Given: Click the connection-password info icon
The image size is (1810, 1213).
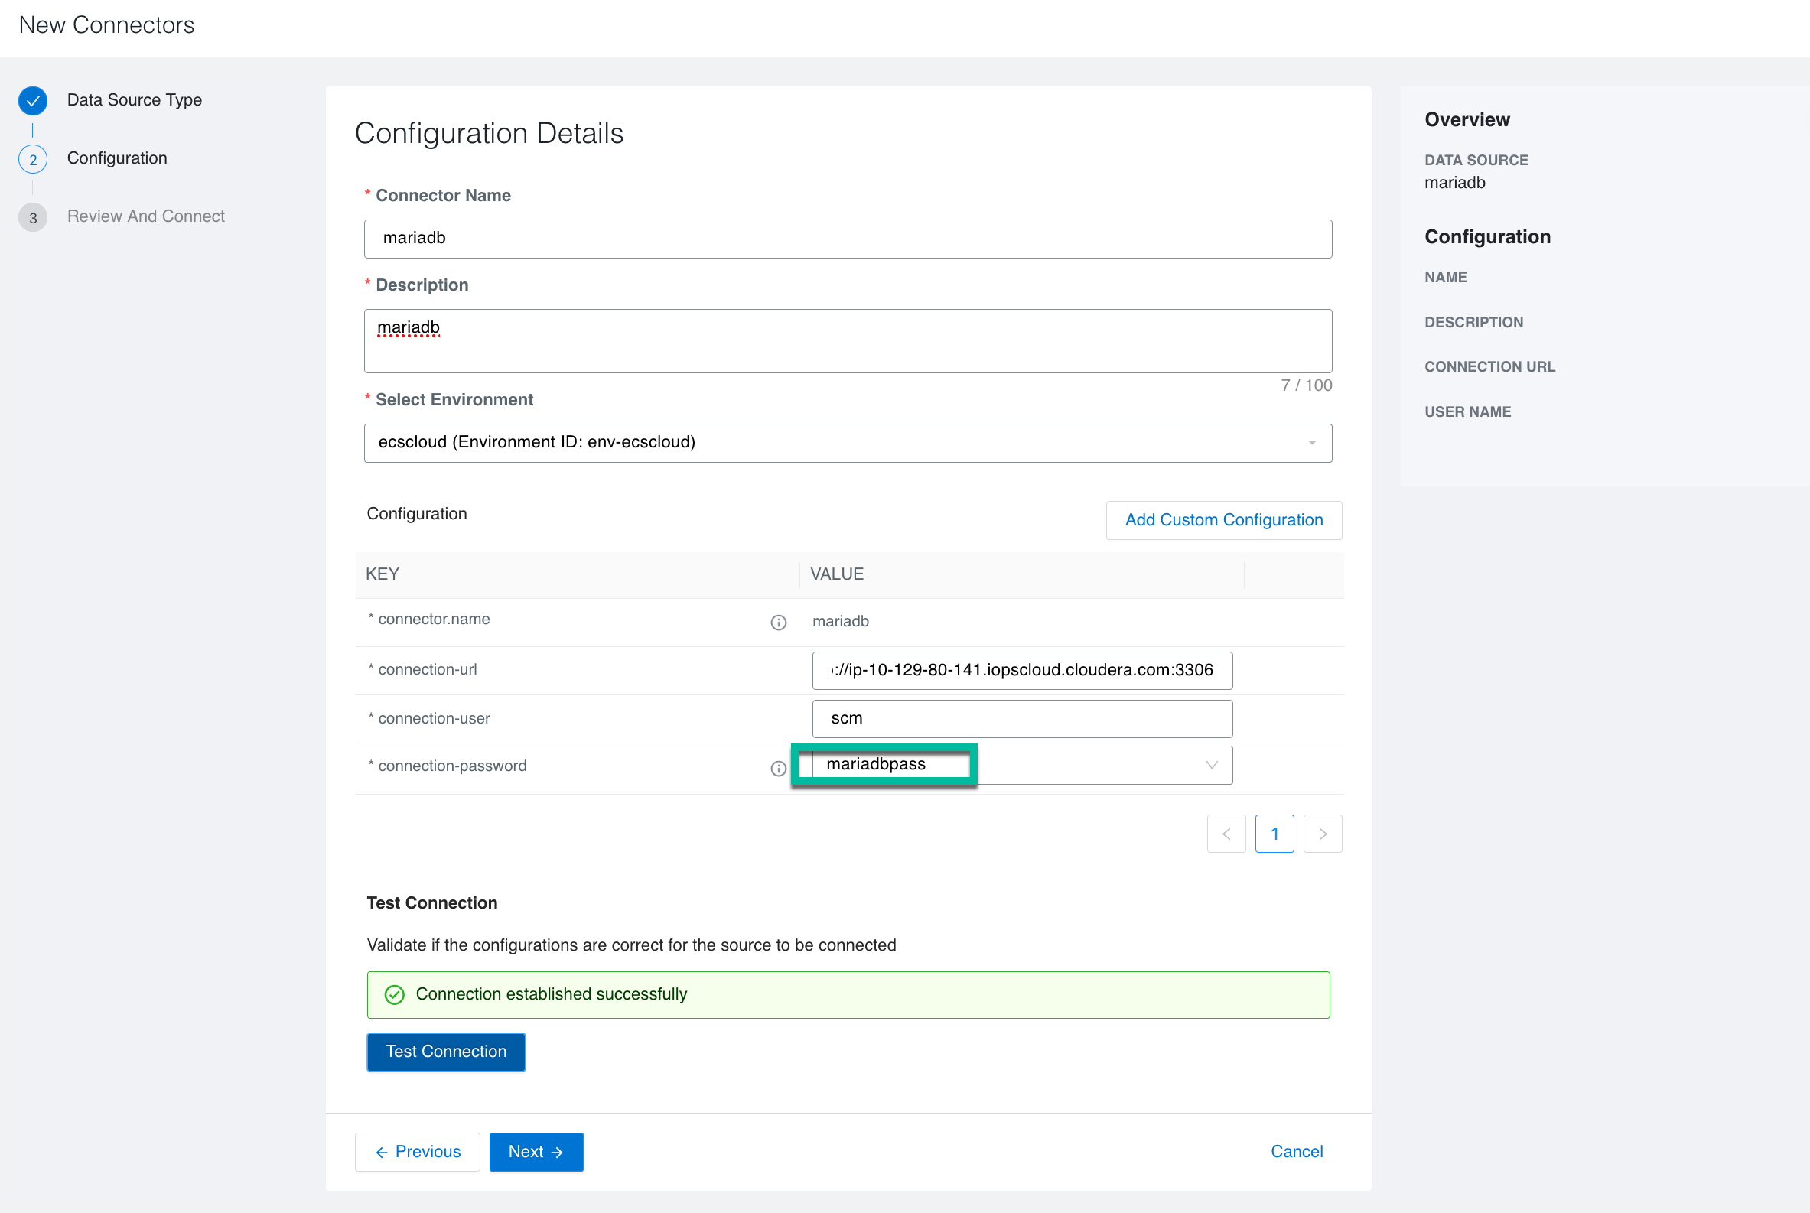Looking at the screenshot, I should [779, 768].
